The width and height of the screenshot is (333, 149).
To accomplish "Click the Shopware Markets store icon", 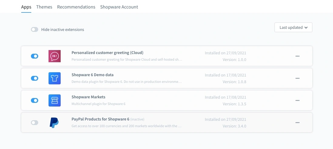I will pyautogui.click(x=55, y=100).
